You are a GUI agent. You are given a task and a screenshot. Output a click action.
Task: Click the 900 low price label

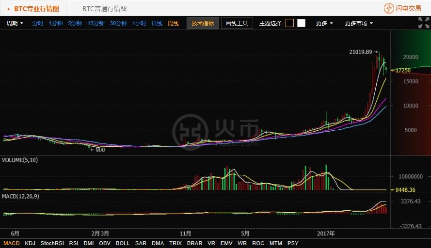pyautogui.click(x=100, y=150)
